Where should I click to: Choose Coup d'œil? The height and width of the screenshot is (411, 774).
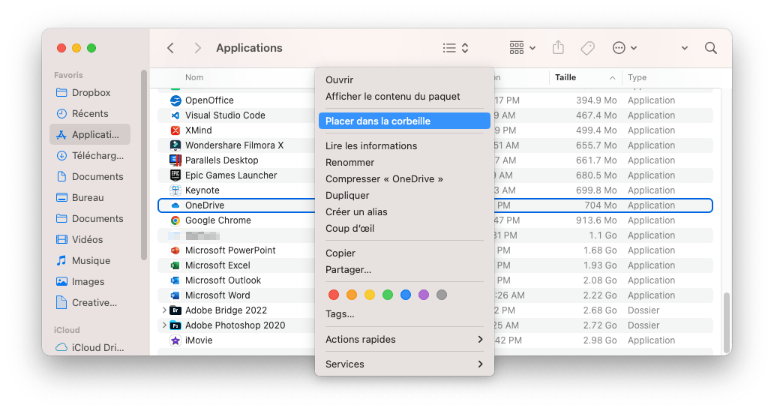(404, 229)
